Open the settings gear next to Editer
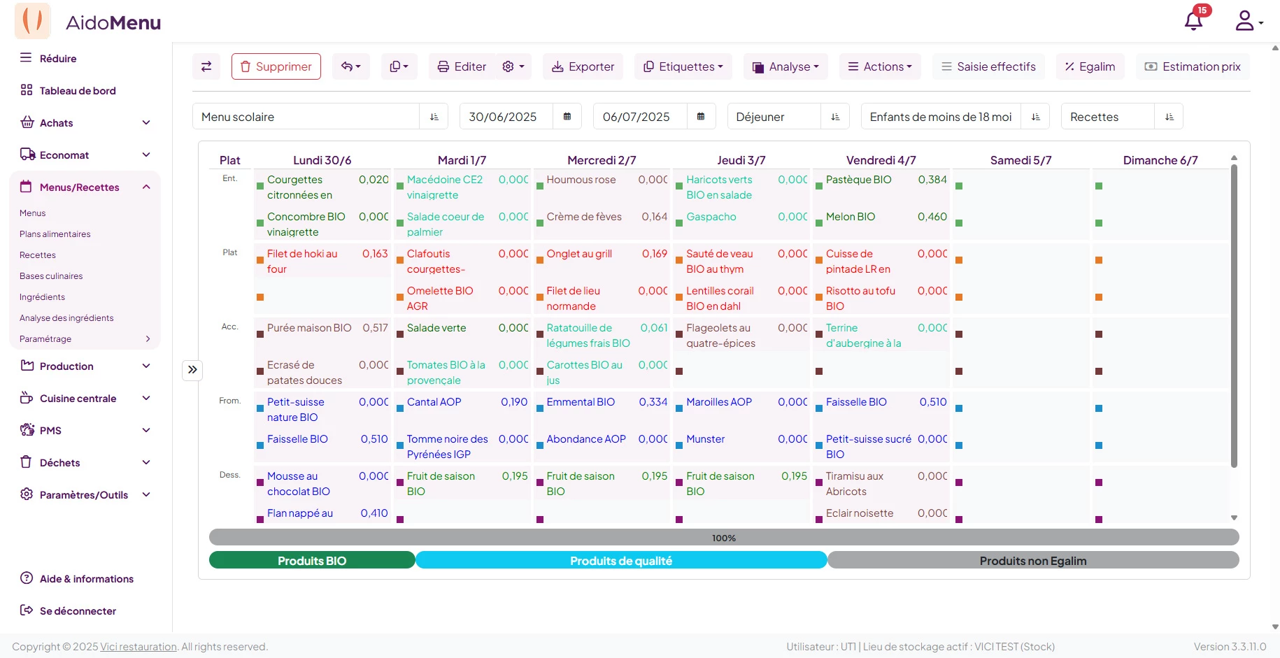The height and width of the screenshot is (658, 1280). (513, 66)
